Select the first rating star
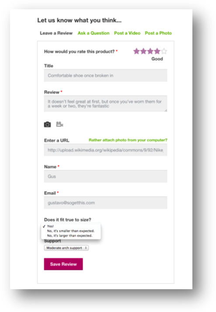Image resolution: width=216 pixels, height=312 pixels. click(x=136, y=51)
